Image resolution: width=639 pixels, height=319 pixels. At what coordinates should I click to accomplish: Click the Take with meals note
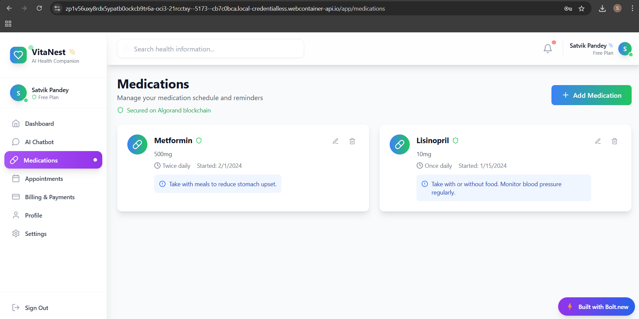tap(218, 184)
